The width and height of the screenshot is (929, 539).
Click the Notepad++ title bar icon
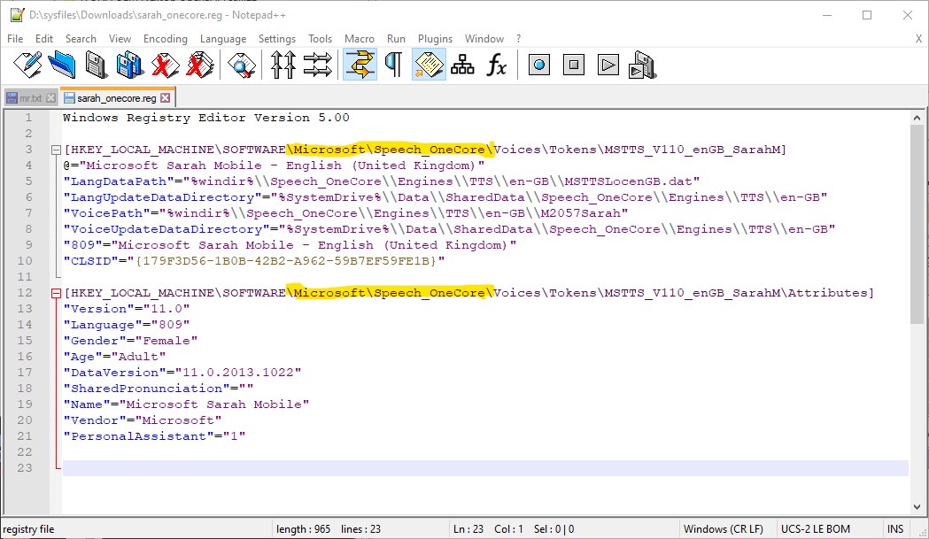click(x=17, y=15)
